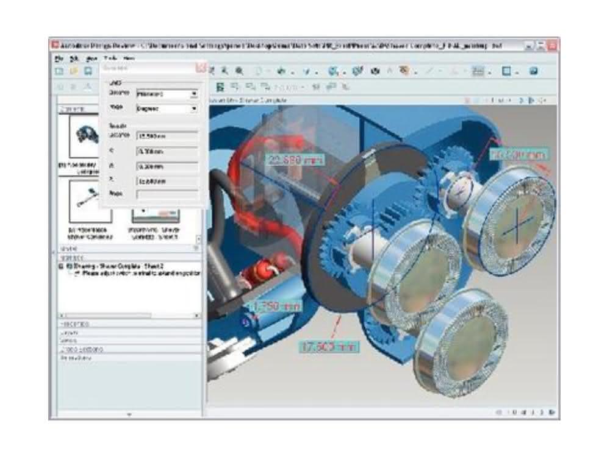Click the green sheet icon in the second toolbar row

[220, 87]
